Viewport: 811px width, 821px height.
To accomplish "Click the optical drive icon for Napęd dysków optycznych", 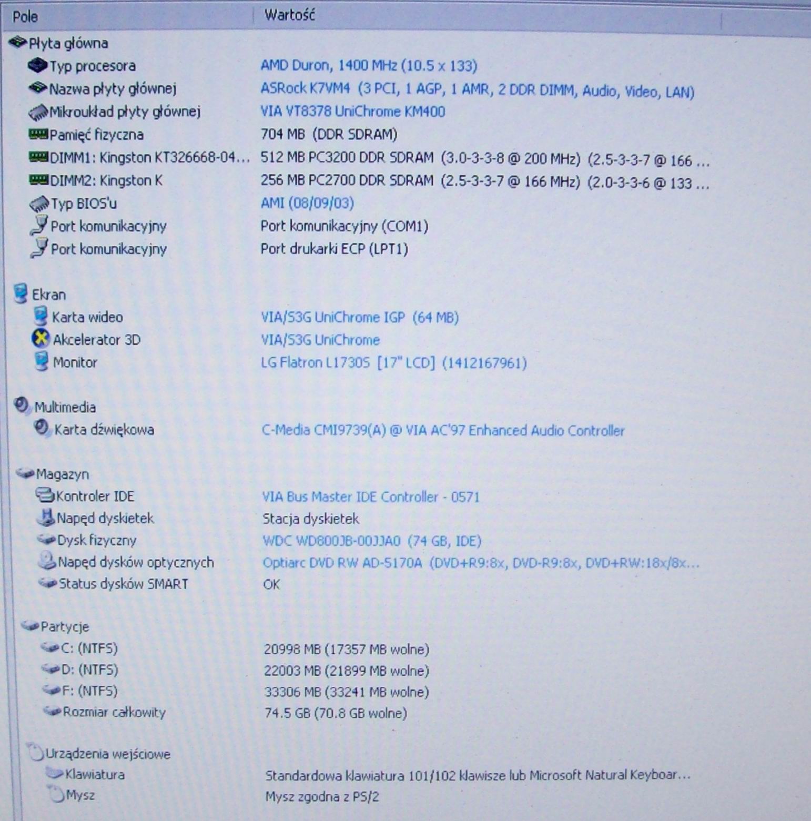I will [47, 561].
